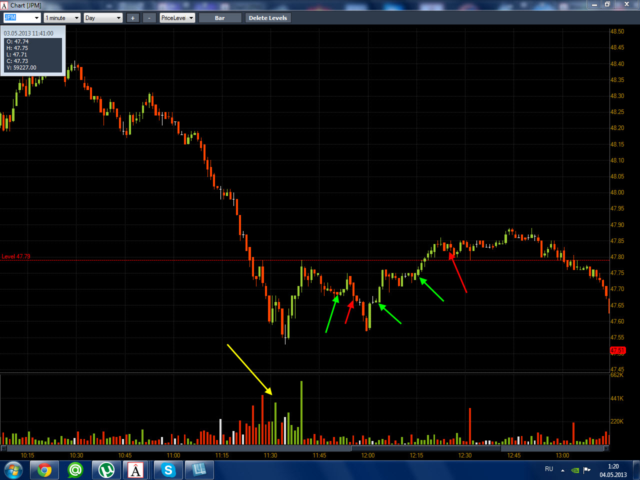The height and width of the screenshot is (480, 640).
Task: Open the Skype taskbar icon
Action: click(x=168, y=470)
